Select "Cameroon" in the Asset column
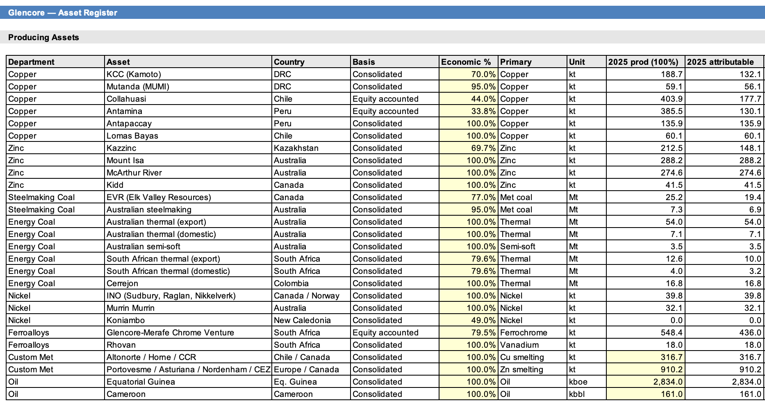 (x=188, y=394)
